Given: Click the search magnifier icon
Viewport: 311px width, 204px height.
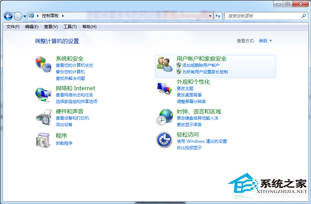Looking at the screenshot, I should coord(303,16).
